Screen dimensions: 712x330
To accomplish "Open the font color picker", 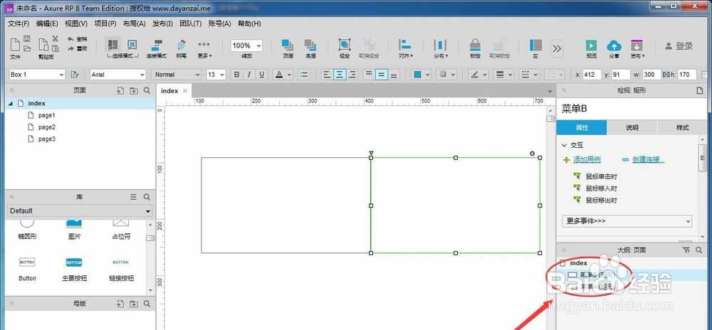I will pos(279,75).
